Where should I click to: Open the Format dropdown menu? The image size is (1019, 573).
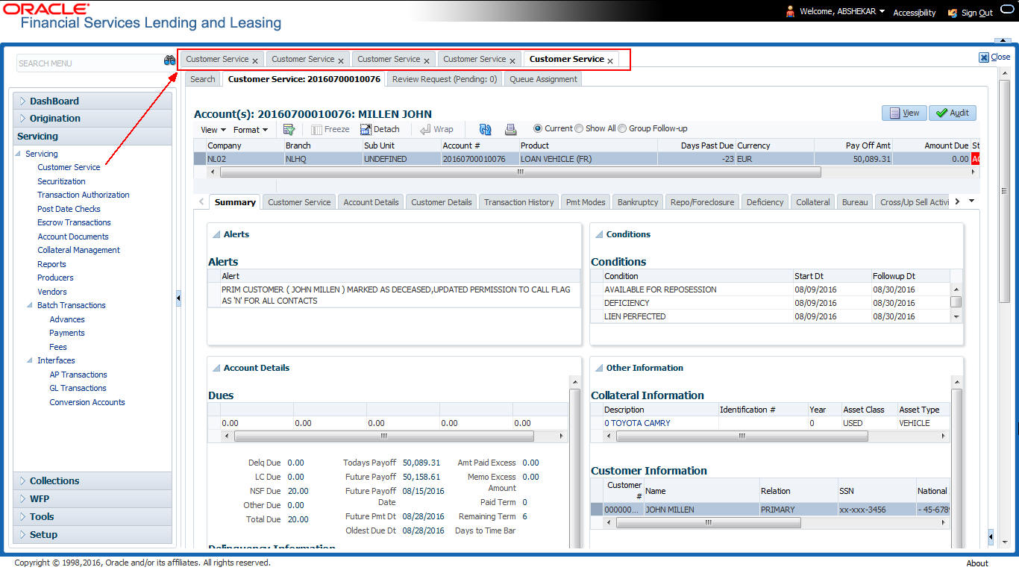(251, 130)
